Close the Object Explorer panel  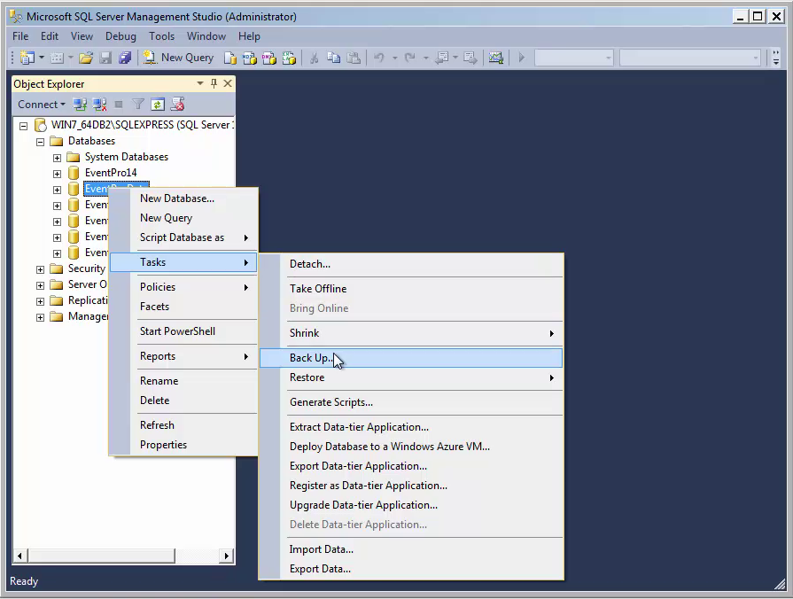pyautogui.click(x=228, y=83)
